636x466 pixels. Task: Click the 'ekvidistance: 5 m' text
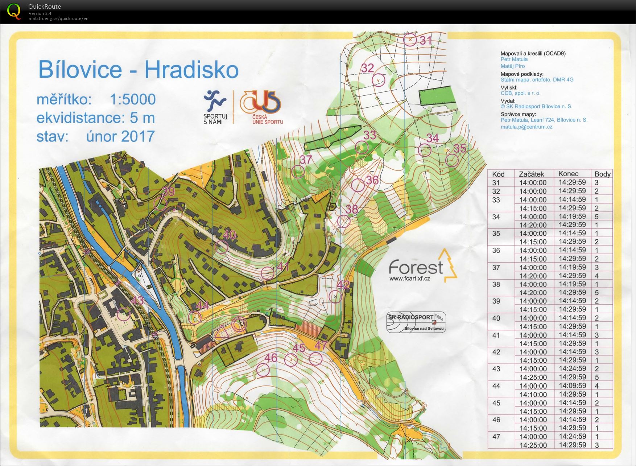tap(96, 118)
